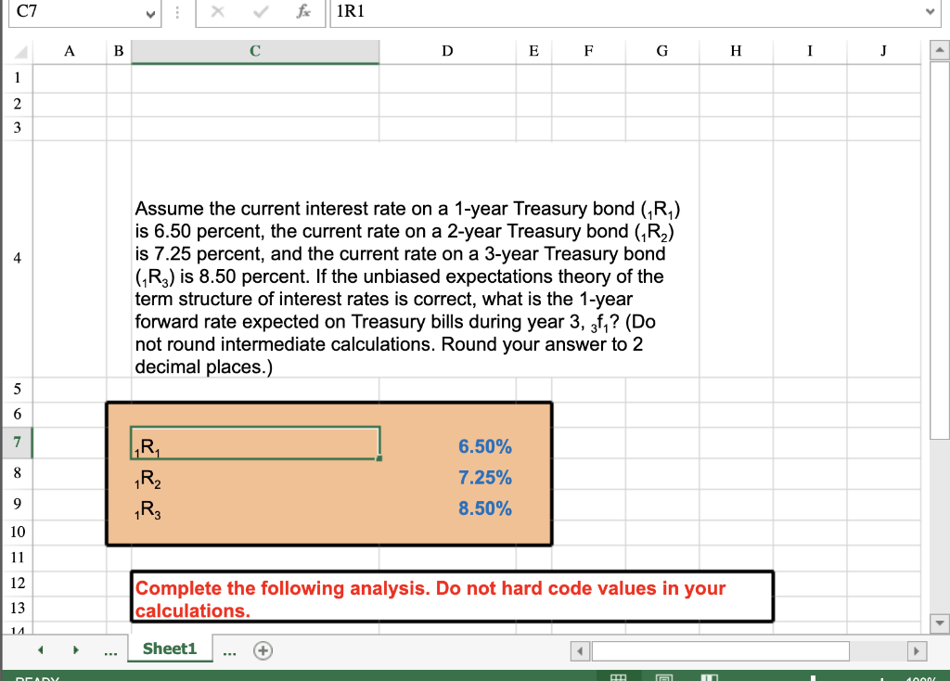This screenshot has width=950, height=681.
Task: Open the insert function fx icon
Action: point(303,11)
